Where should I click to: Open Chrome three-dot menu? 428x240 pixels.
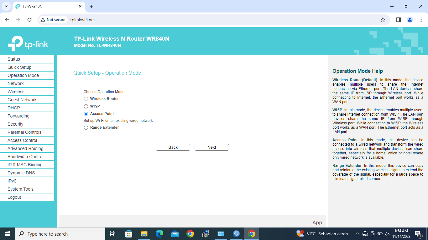421,20
